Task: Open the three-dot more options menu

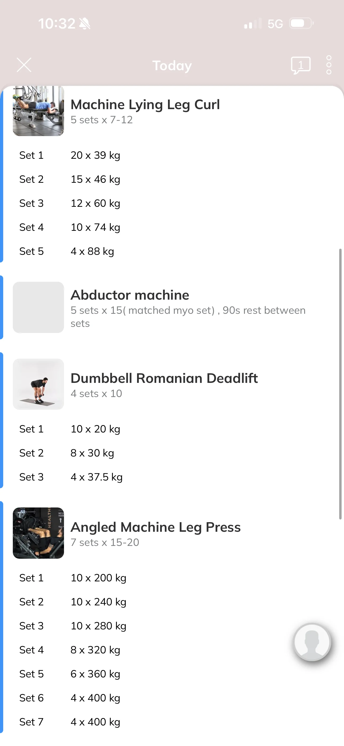Action: pyautogui.click(x=329, y=65)
